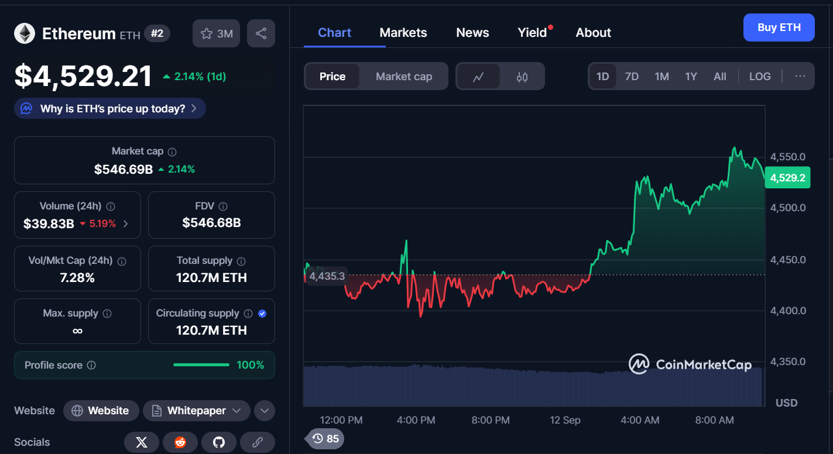Image resolution: width=833 pixels, height=454 pixels.
Task: Open the Markets tab
Action: pyautogui.click(x=403, y=33)
